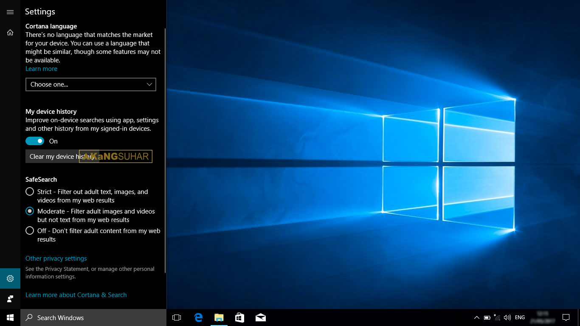The height and width of the screenshot is (326, 580).
Task: Show hidden system tray icons
Action: pyautogui.click(x=477, y=318)
